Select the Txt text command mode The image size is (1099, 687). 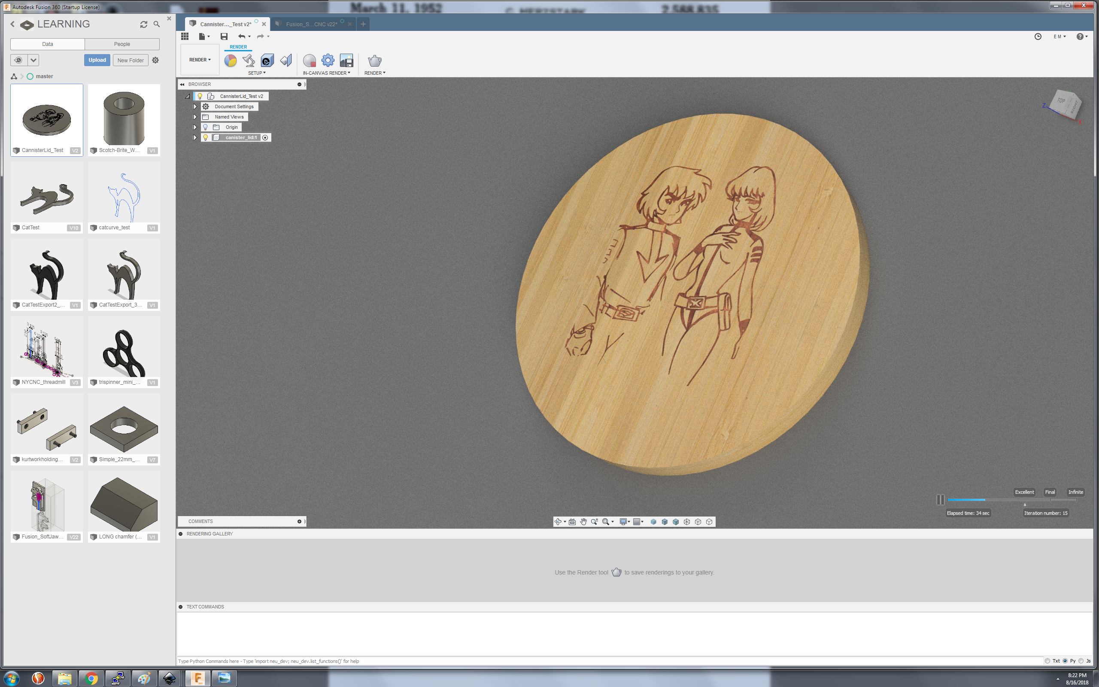tap(1047, 661)
